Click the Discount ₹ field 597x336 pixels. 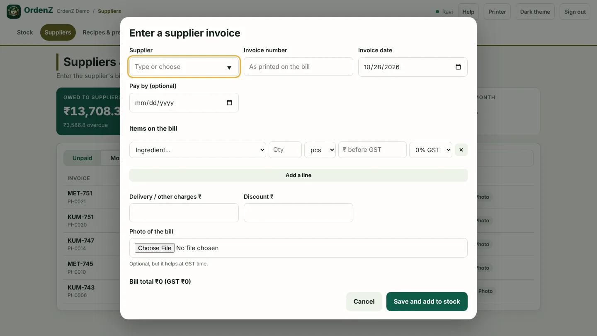click(x=298, y=213)
